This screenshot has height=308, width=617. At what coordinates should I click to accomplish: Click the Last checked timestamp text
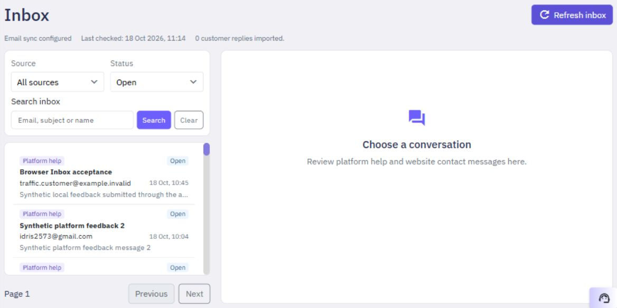coord(134,38)
